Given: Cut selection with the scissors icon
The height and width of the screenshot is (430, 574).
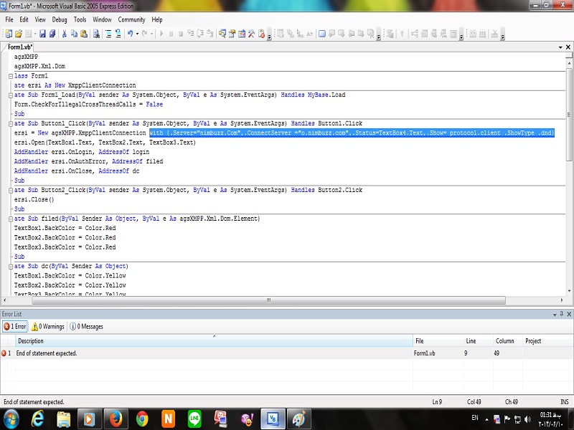Looking at the screenshot, I should pos(65,34).
